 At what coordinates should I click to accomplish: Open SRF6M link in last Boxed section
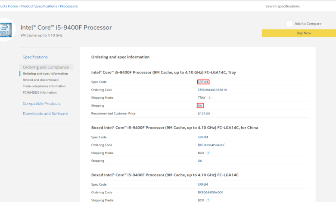(203, 184)
